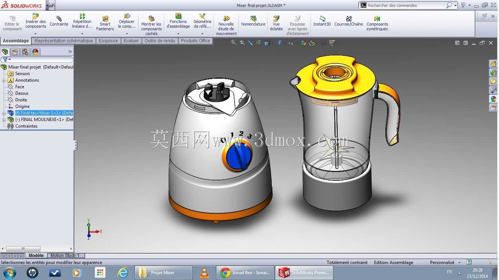This screenshot has width=499, height=280.
Task: Open Insérer des composants tool
Action: pyautogui.click(x=35, y=21)
